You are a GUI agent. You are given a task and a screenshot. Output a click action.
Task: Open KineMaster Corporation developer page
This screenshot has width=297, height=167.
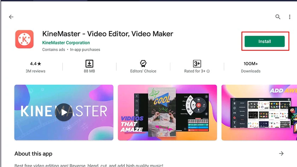tap(66, 43)
